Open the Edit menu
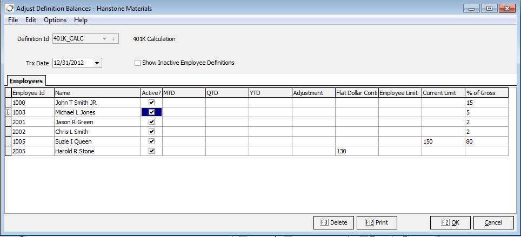Screen dimensions: 521x237 tap(31, 20)
